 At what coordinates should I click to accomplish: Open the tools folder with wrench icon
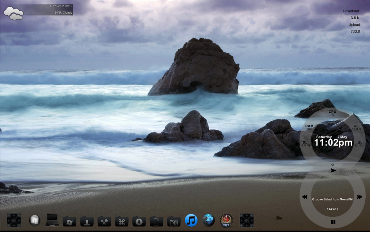(105, 221)
